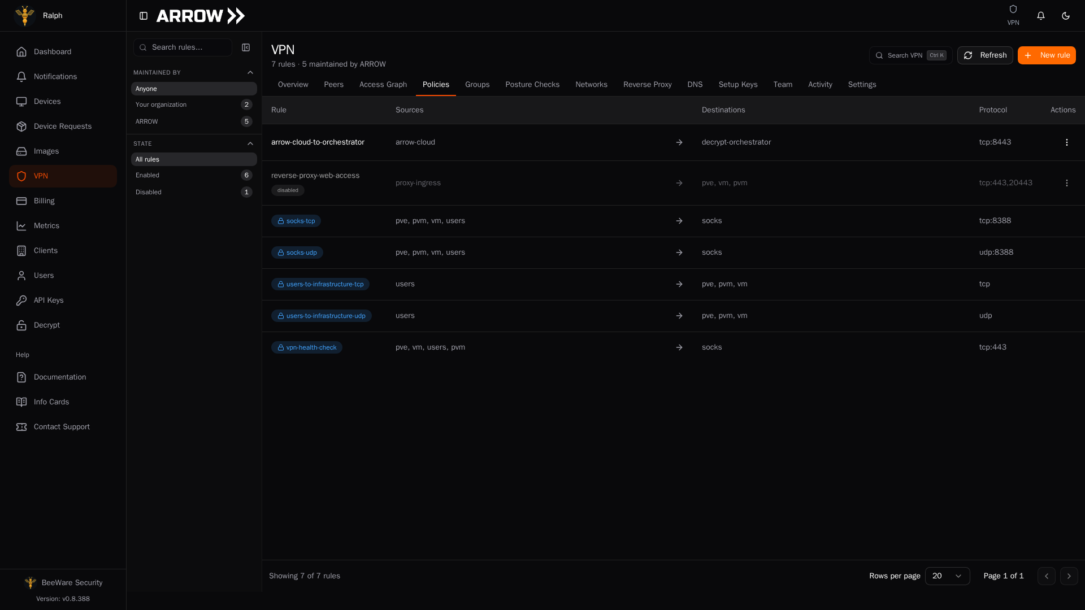1085x610 pixels.
Task: Switch to the Reverse Proxy tab
Action: (647, 85)
